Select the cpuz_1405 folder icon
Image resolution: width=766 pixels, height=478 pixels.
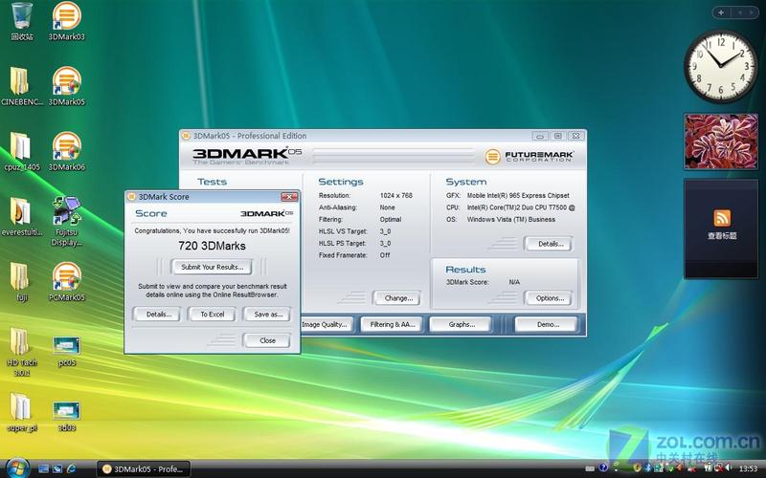point(22,152)
